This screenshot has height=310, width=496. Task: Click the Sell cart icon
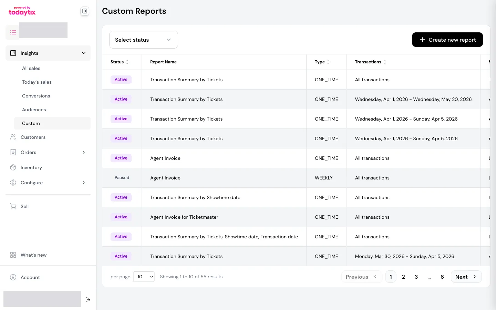pyautogui.click(x=13, y=206)
